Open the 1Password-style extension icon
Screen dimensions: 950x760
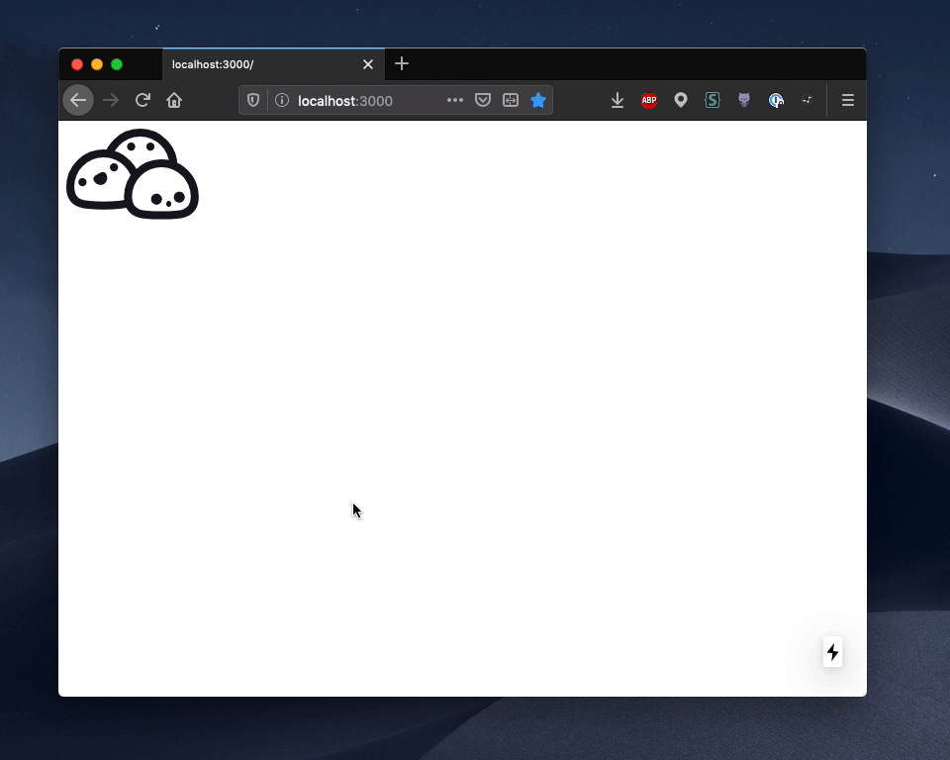click(776, 100)
